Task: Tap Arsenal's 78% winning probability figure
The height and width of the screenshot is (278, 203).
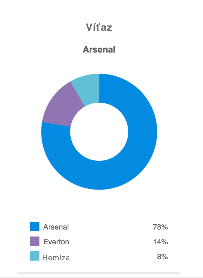Action: (160, 227)
